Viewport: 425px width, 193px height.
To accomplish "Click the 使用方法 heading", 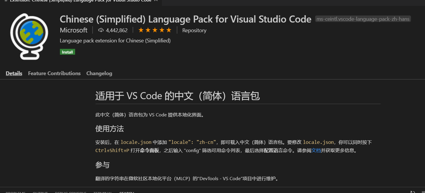I will tap(110, 129).
